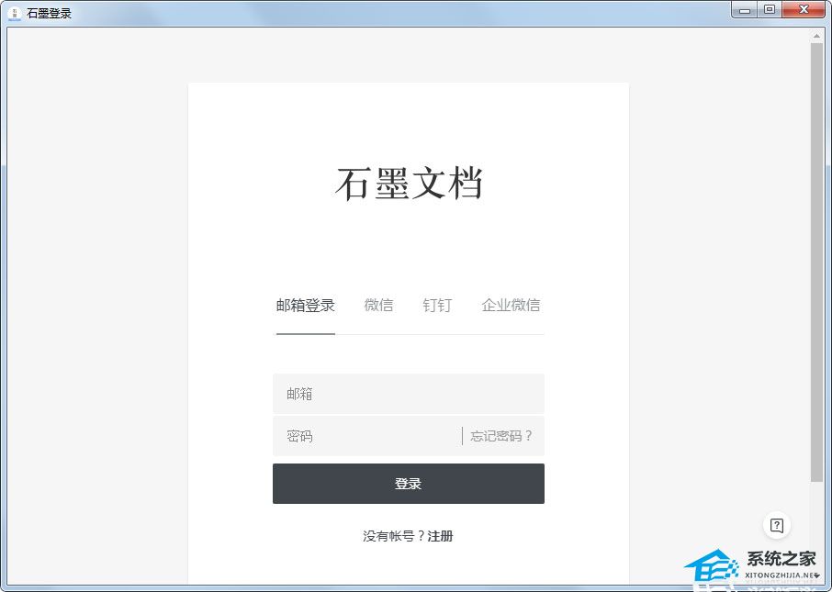This screenshot has width=832, height=592.
Task: Maximize the 石墨登录 window
Action: (x=770, y=10)
